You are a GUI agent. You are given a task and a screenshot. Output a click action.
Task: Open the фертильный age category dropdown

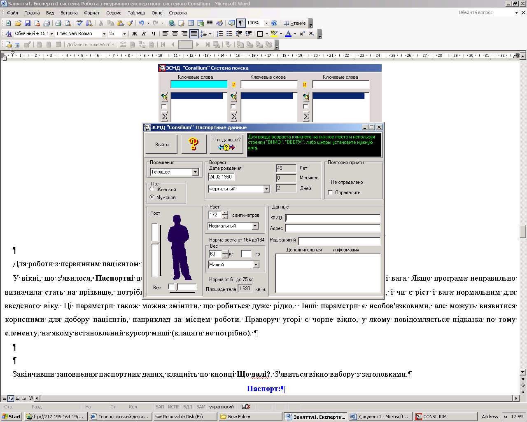coord(266,189)
